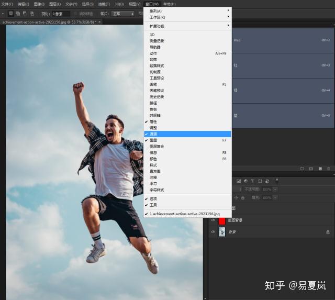
Task: Select the RGB channel row
Action: (283, 40)
